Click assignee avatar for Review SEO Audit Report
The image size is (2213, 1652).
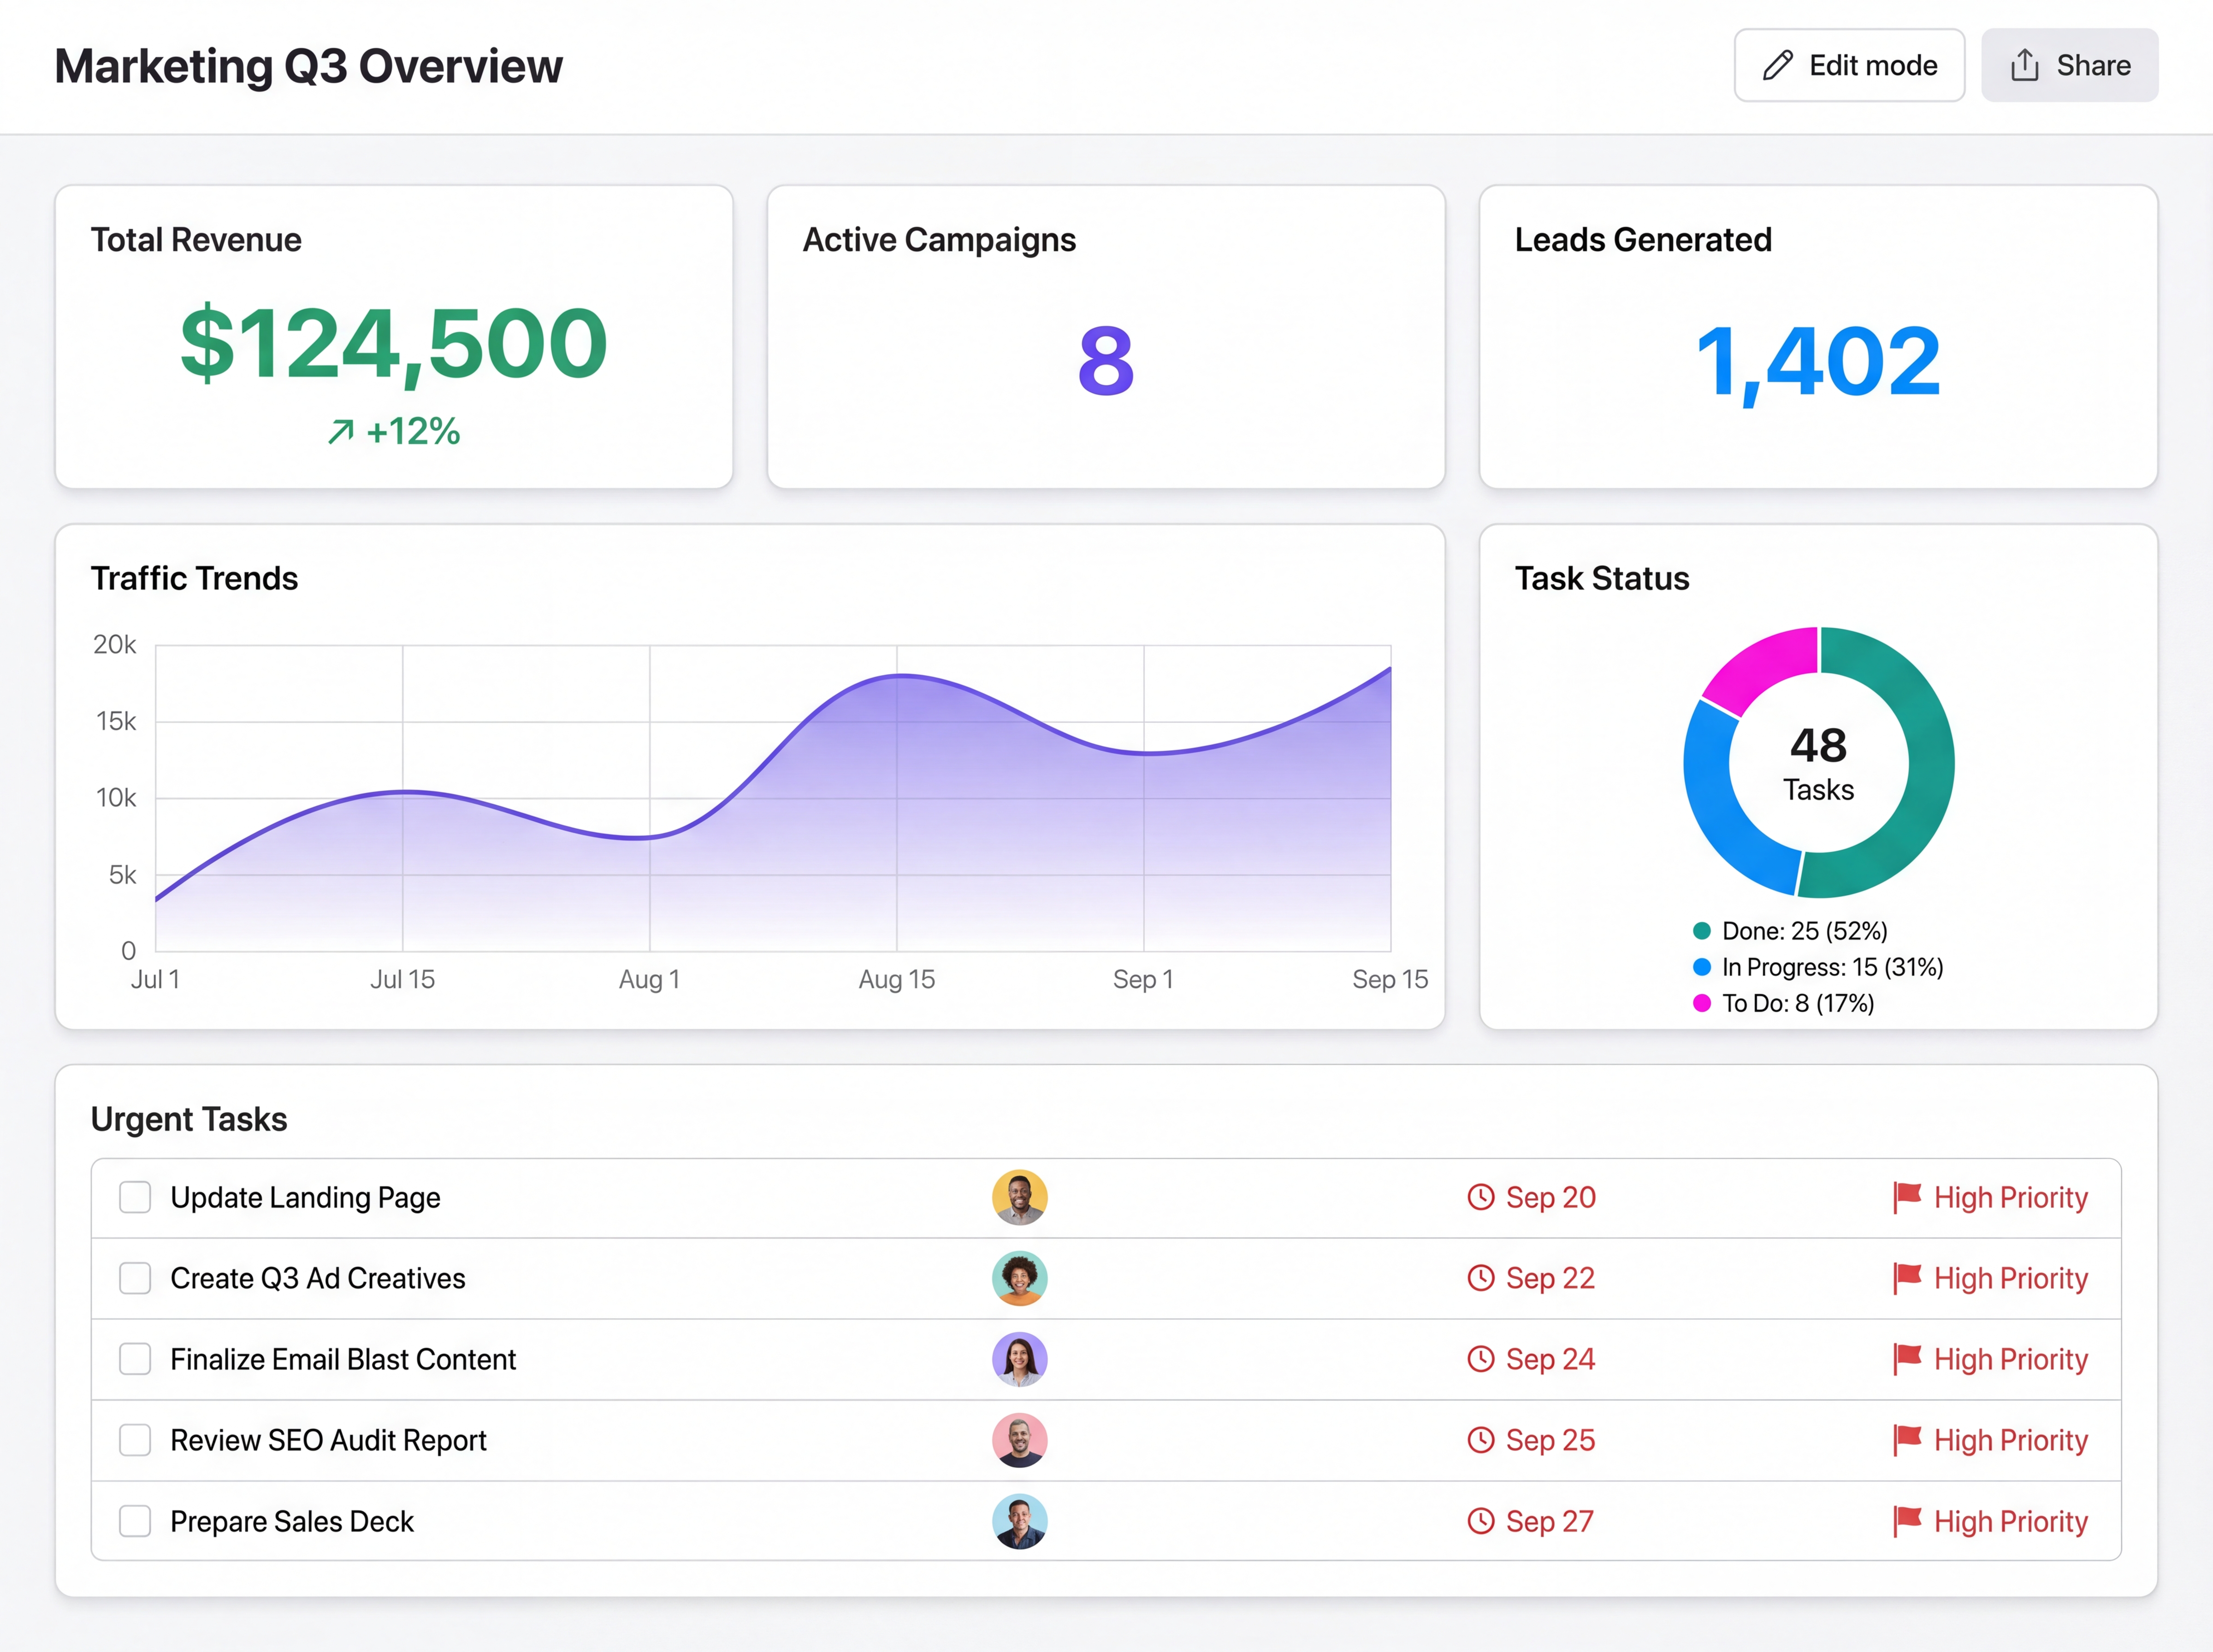coord(1019,1440)
